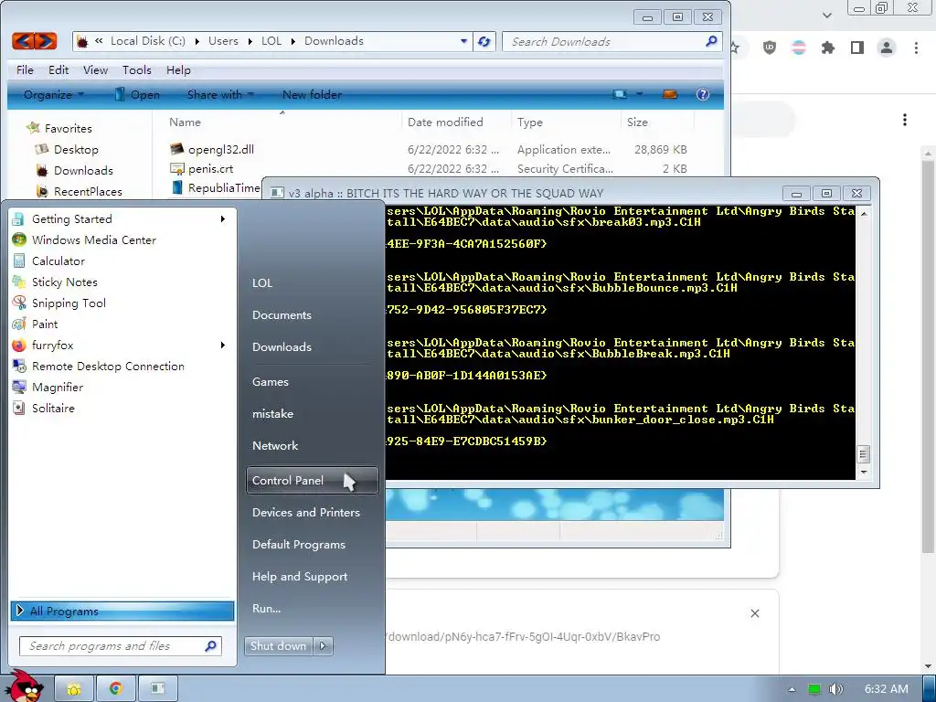Viewport: 936px width, 702px height.
Task: Click the Shut down button
Action: [279, 646]
